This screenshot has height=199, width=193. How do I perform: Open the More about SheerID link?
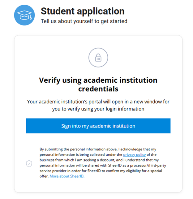click(x=67, y=176)
